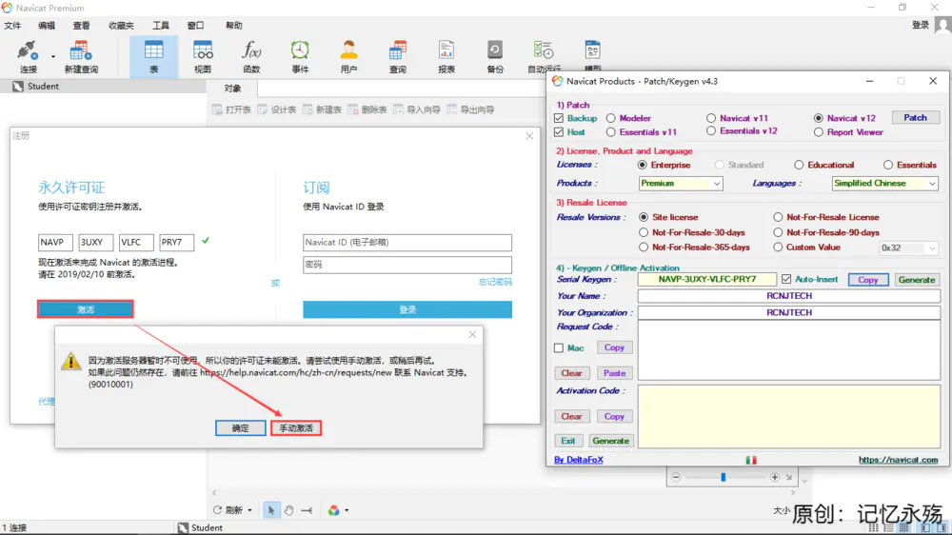Open the Custom Value 0x32 dropdown

(x=908, y=248)
